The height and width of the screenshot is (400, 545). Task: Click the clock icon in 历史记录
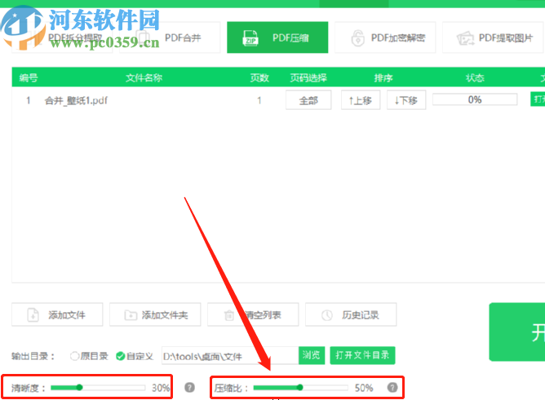tap(326, 315)
